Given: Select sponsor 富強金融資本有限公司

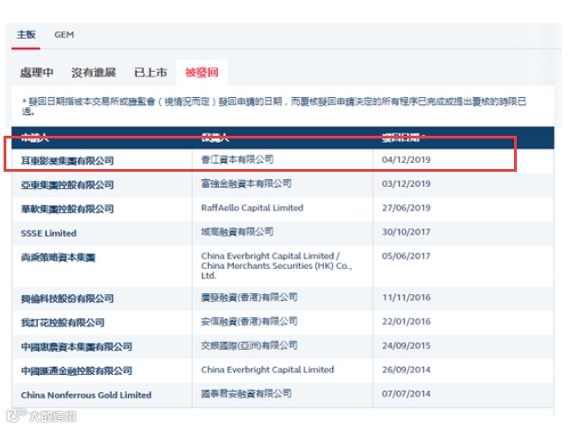Looking at the screenshot, I should click(x=247, y=183).
